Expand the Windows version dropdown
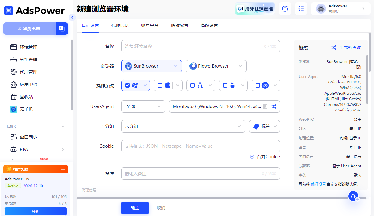The height and width of the screenshot is (216, 374). (145, 85)
